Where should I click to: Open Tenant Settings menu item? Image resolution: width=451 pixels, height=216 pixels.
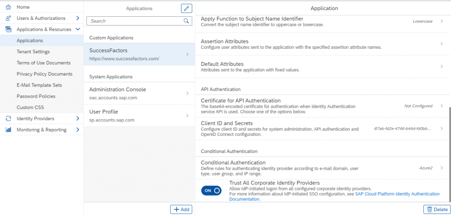[x=33, y=52]
